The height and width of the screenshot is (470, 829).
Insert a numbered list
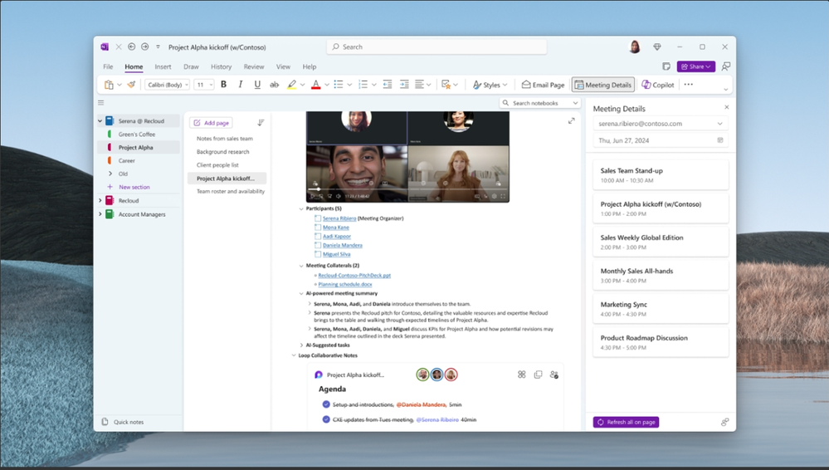click(363, 84)
